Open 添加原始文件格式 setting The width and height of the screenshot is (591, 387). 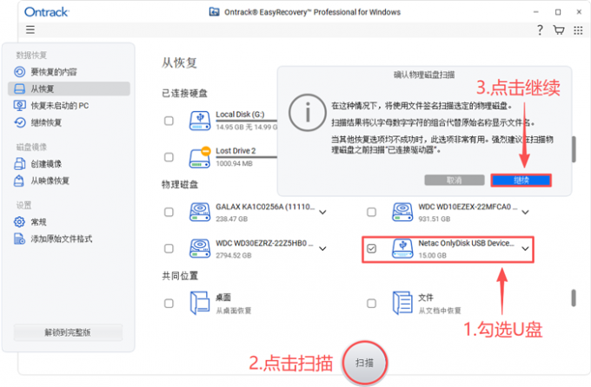(69, 239)
